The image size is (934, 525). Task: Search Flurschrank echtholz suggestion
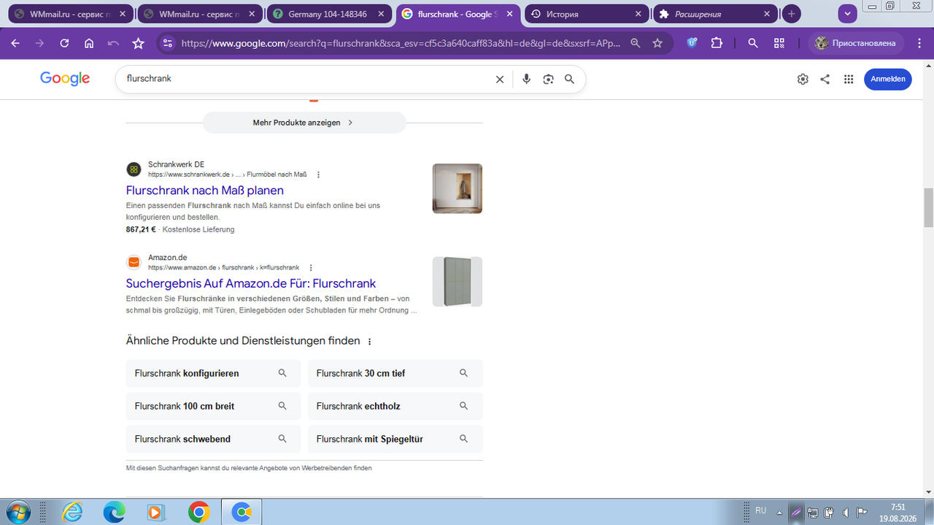coord(395,406)
